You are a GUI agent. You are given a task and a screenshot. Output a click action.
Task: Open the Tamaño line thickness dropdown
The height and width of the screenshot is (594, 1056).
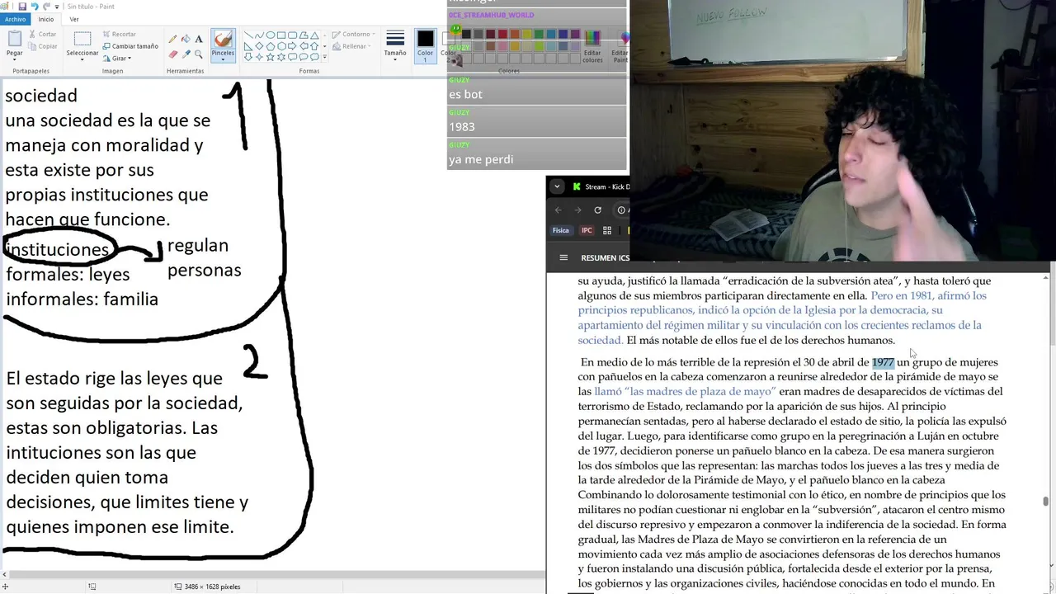395,59
